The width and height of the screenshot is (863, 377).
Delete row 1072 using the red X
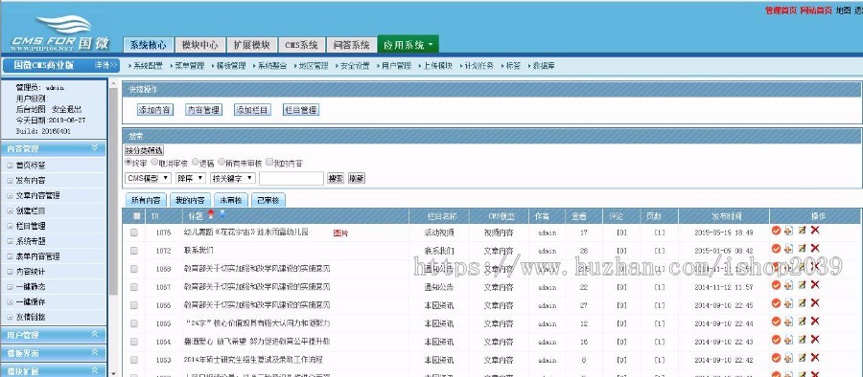(x=815, y=249)
